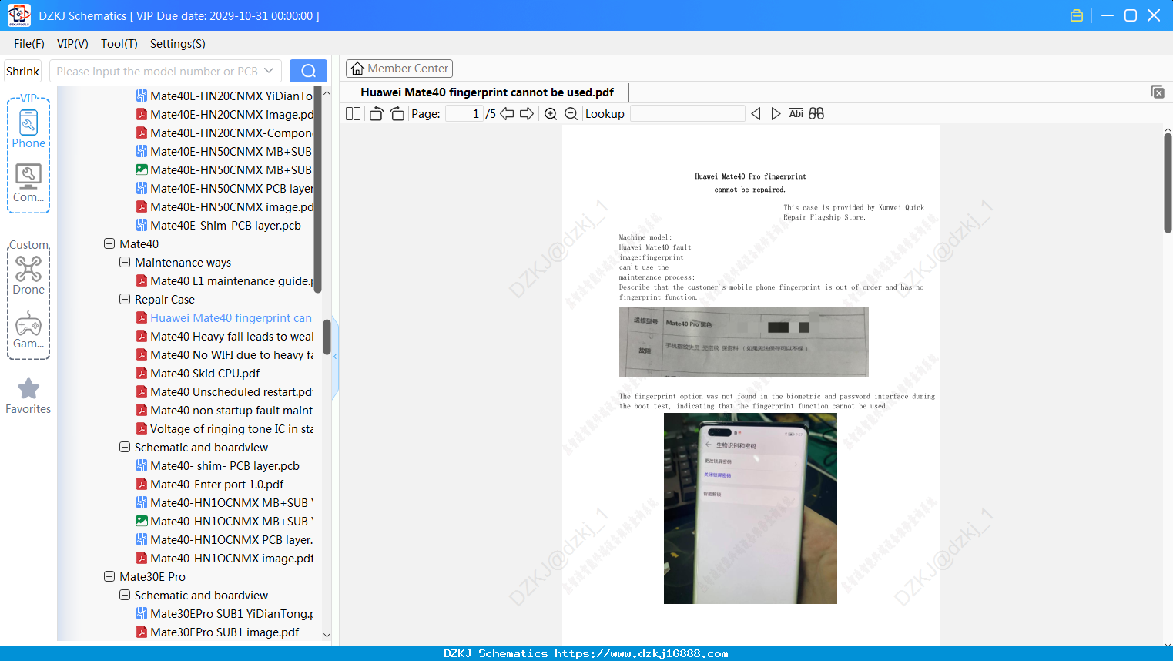The height and width of the screenshot is (661, 1173).
Task: Rotate the PDF clockwise
Action: pos(397,114)
